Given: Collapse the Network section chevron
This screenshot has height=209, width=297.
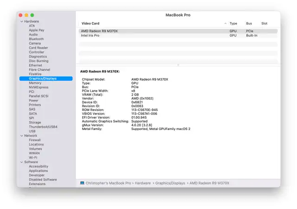Looking at the screenshot, I should click(22, 136).
